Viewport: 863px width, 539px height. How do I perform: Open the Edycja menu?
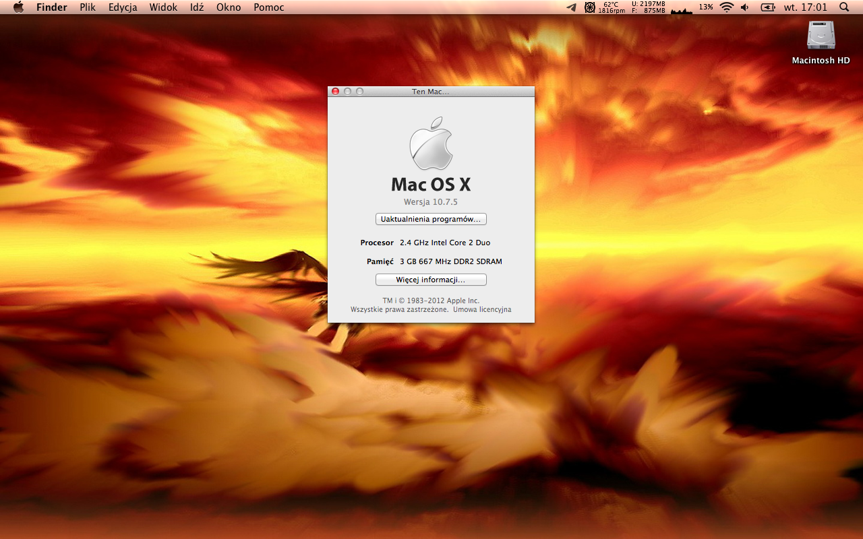coord(123,7)
